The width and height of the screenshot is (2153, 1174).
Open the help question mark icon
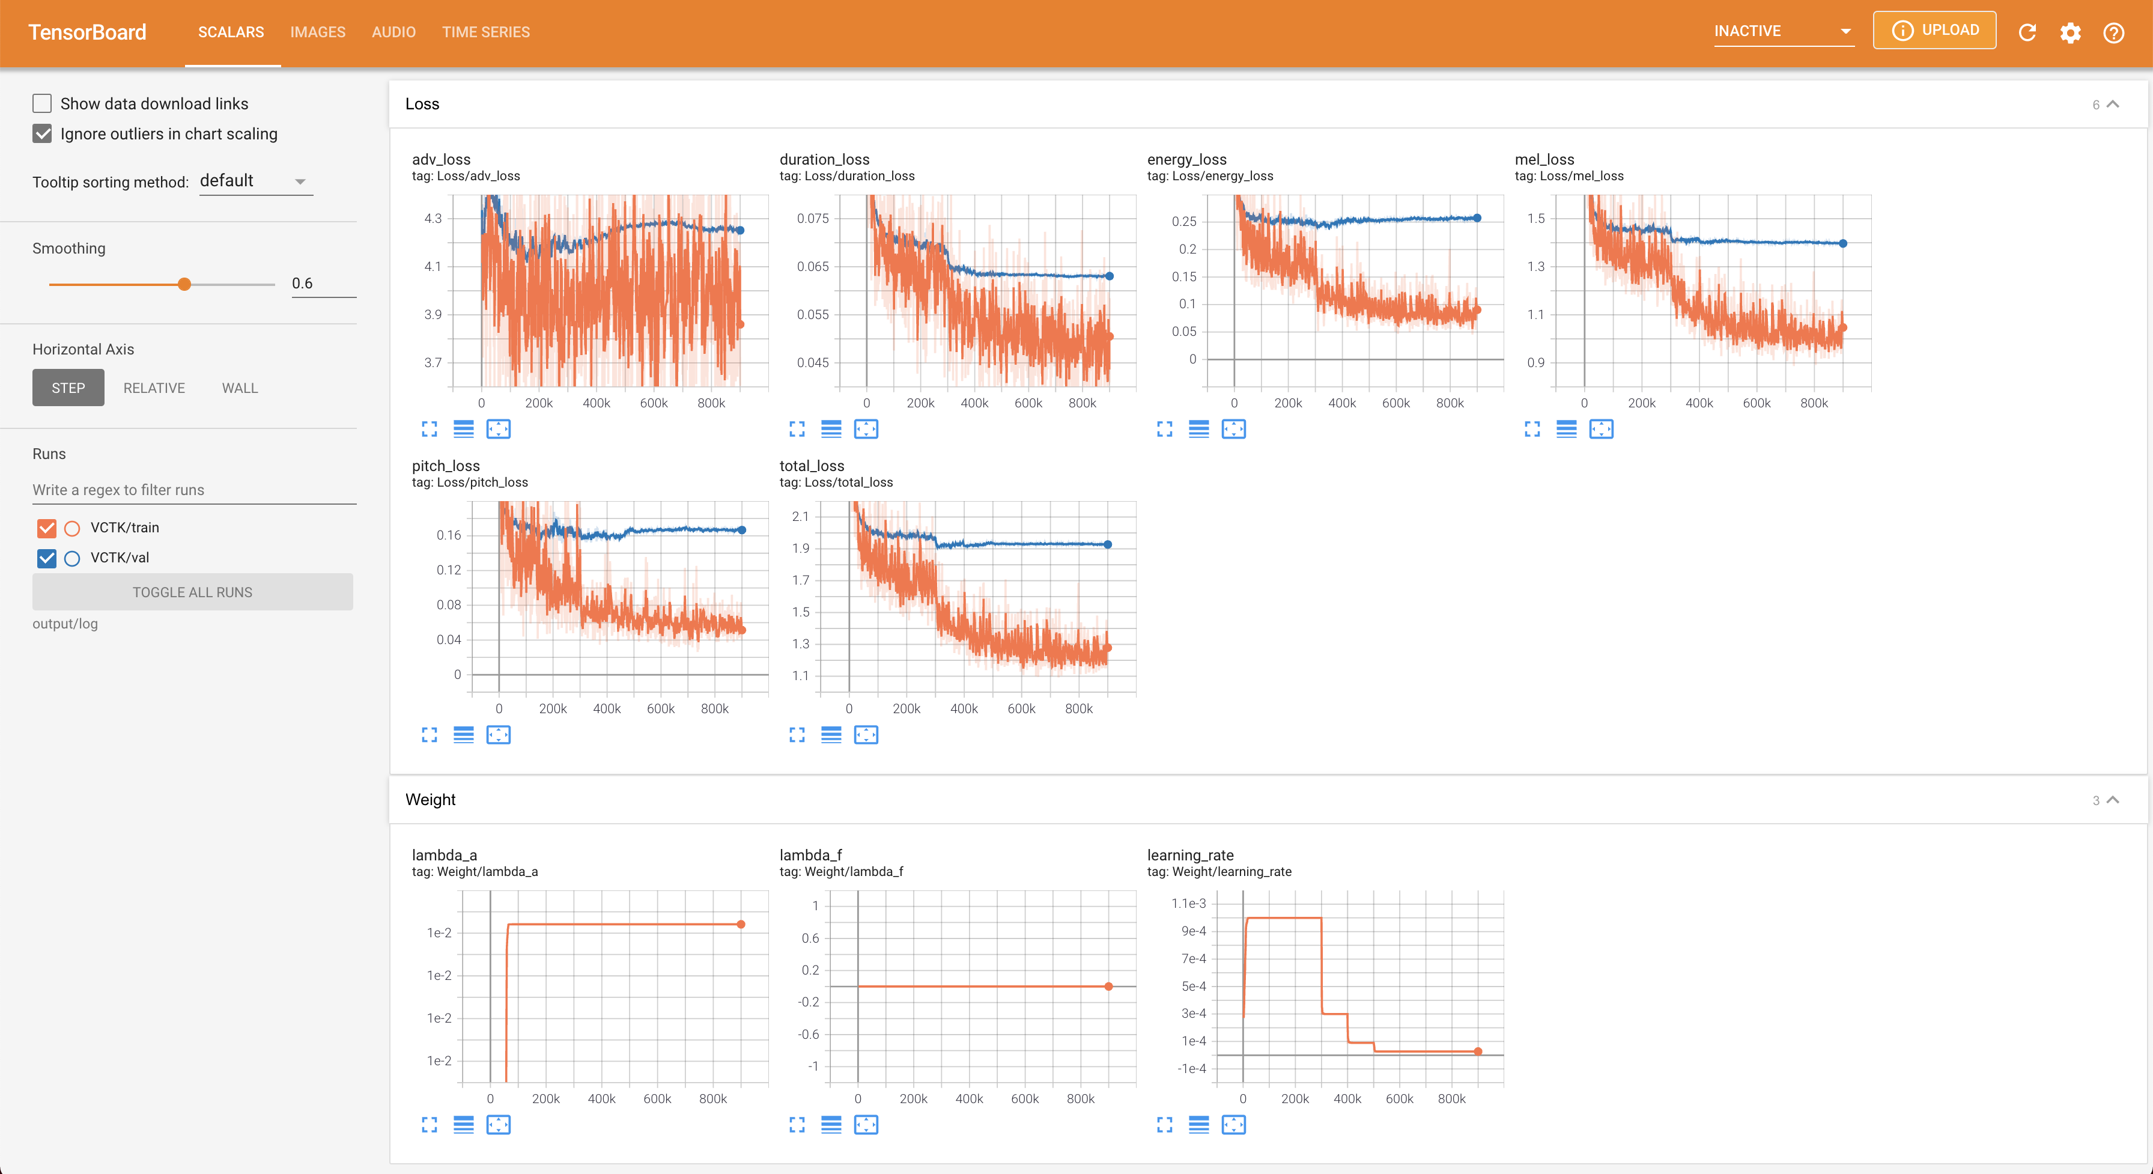tap(2114, 32)
